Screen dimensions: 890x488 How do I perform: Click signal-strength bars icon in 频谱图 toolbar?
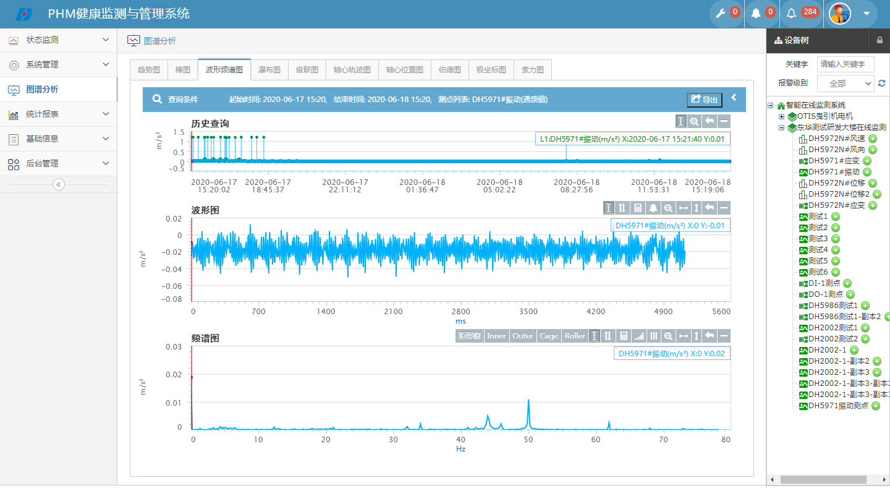pyautogui.click(x=639, y=336)
